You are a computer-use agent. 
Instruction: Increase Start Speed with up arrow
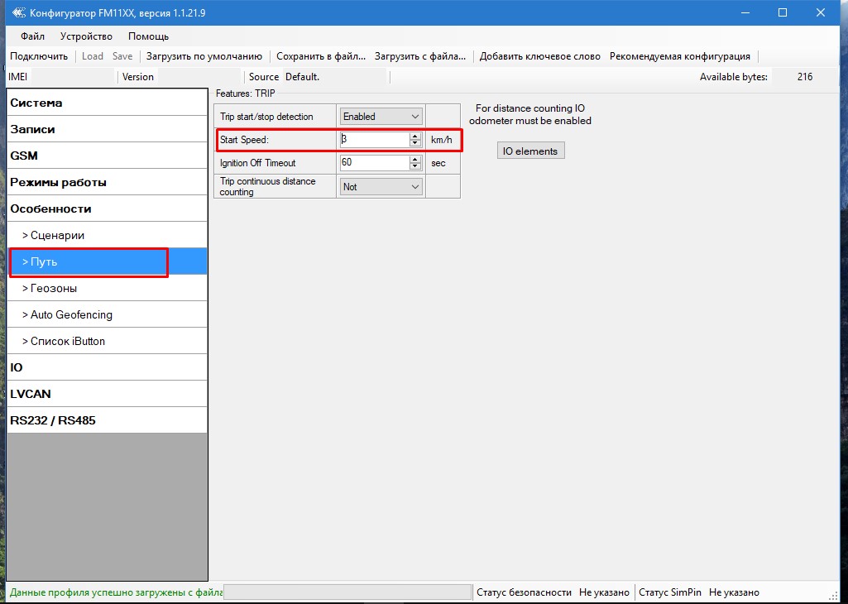(x=414, y=137)
